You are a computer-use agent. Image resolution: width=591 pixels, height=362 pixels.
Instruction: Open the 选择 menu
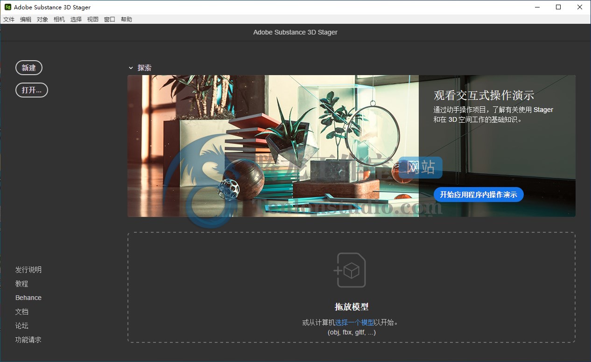(x=76, y=19)
